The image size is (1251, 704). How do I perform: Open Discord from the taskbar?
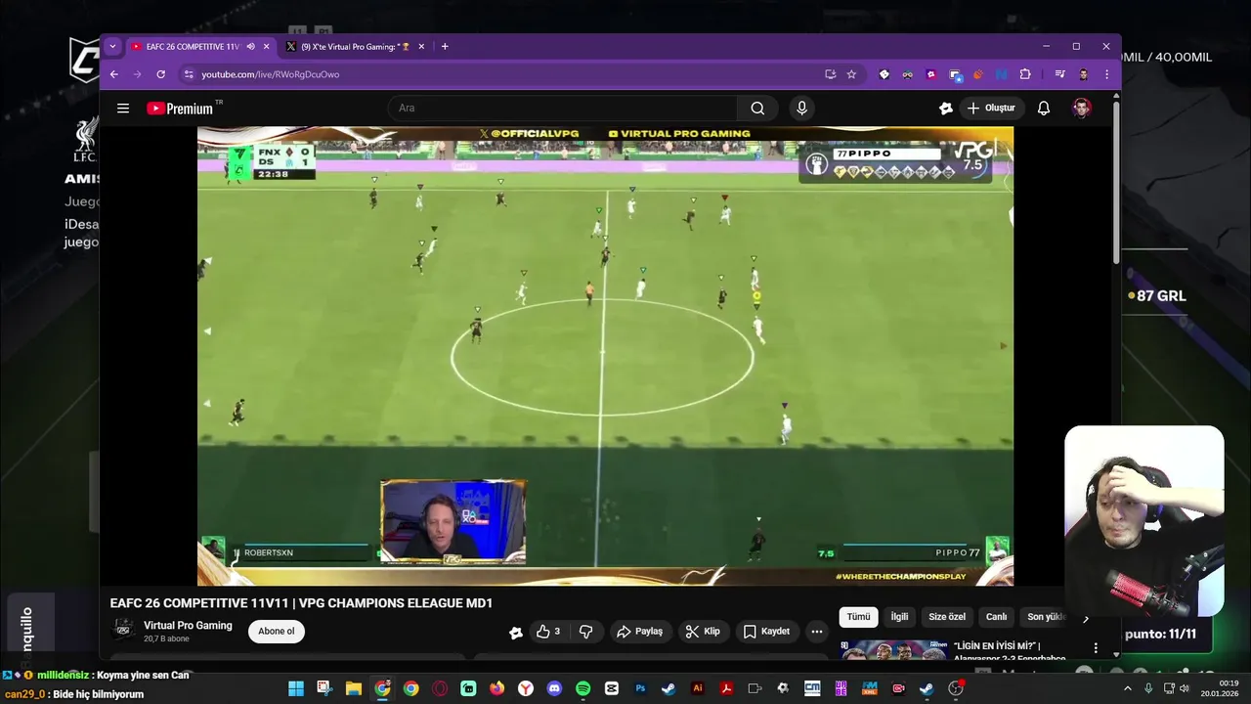click(x=554, y=688)
